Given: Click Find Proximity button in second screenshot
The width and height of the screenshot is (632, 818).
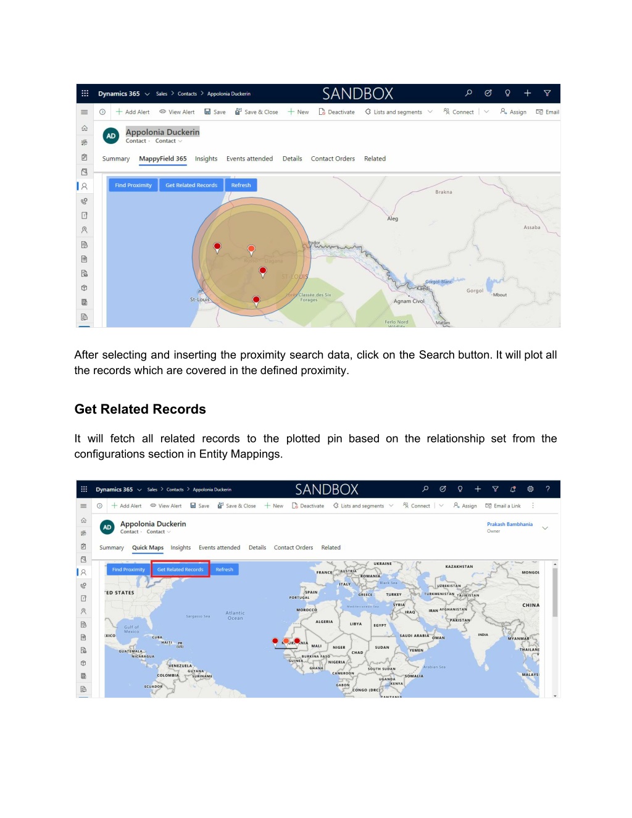Looking at the screenshot, I should [x=128, y=570].
